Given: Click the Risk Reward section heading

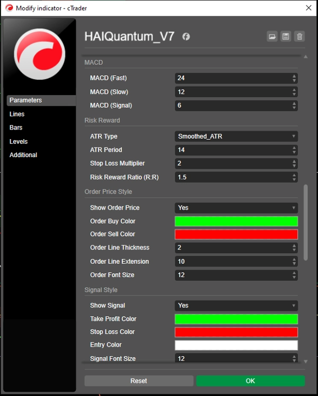Looking at the screenshot, I should 102,120.
